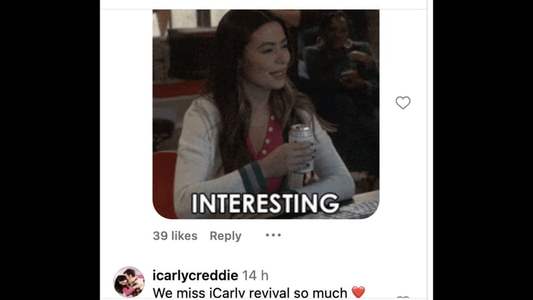Open the three-dot comment options menu

point(273,235)
